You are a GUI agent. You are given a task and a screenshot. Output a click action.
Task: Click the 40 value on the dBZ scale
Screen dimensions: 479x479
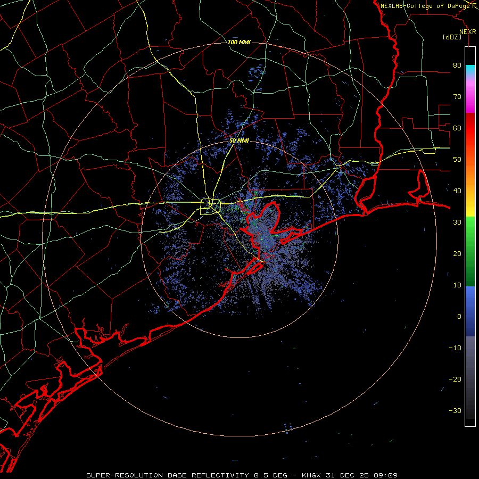[x=457, y=191]
